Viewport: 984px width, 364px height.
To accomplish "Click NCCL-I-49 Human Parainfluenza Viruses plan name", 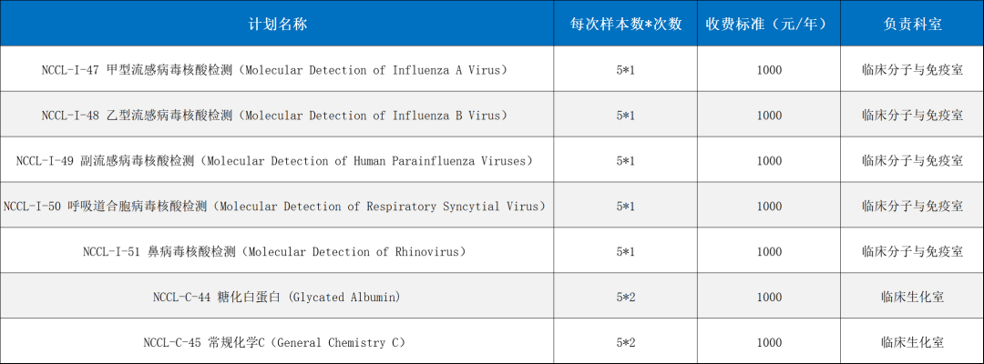I will [274, 161].
